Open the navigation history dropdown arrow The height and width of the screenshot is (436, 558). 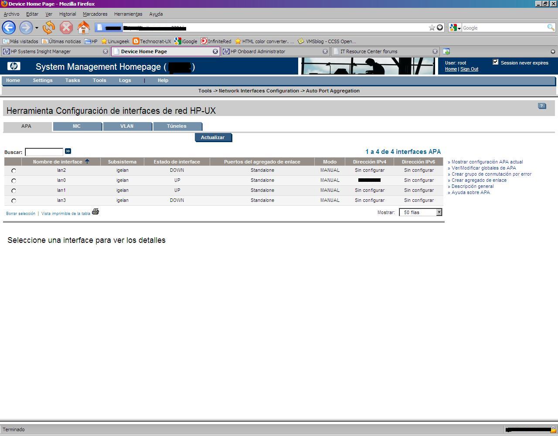click(37, 28)
